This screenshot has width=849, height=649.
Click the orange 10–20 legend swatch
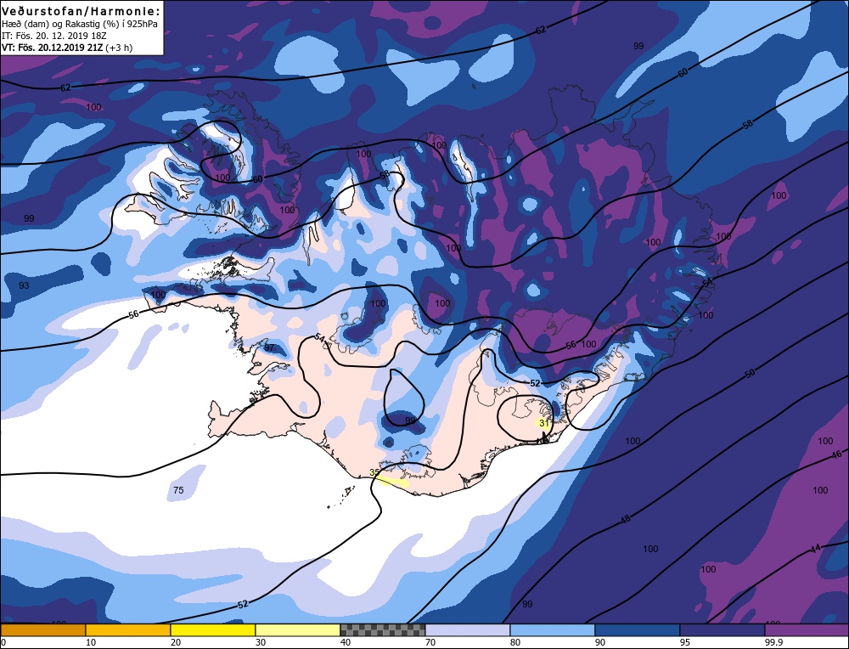click(128, 629)
